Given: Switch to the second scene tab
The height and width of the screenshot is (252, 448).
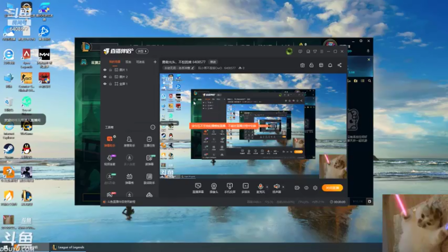Looking at the screenshot, I should [128, 62].
